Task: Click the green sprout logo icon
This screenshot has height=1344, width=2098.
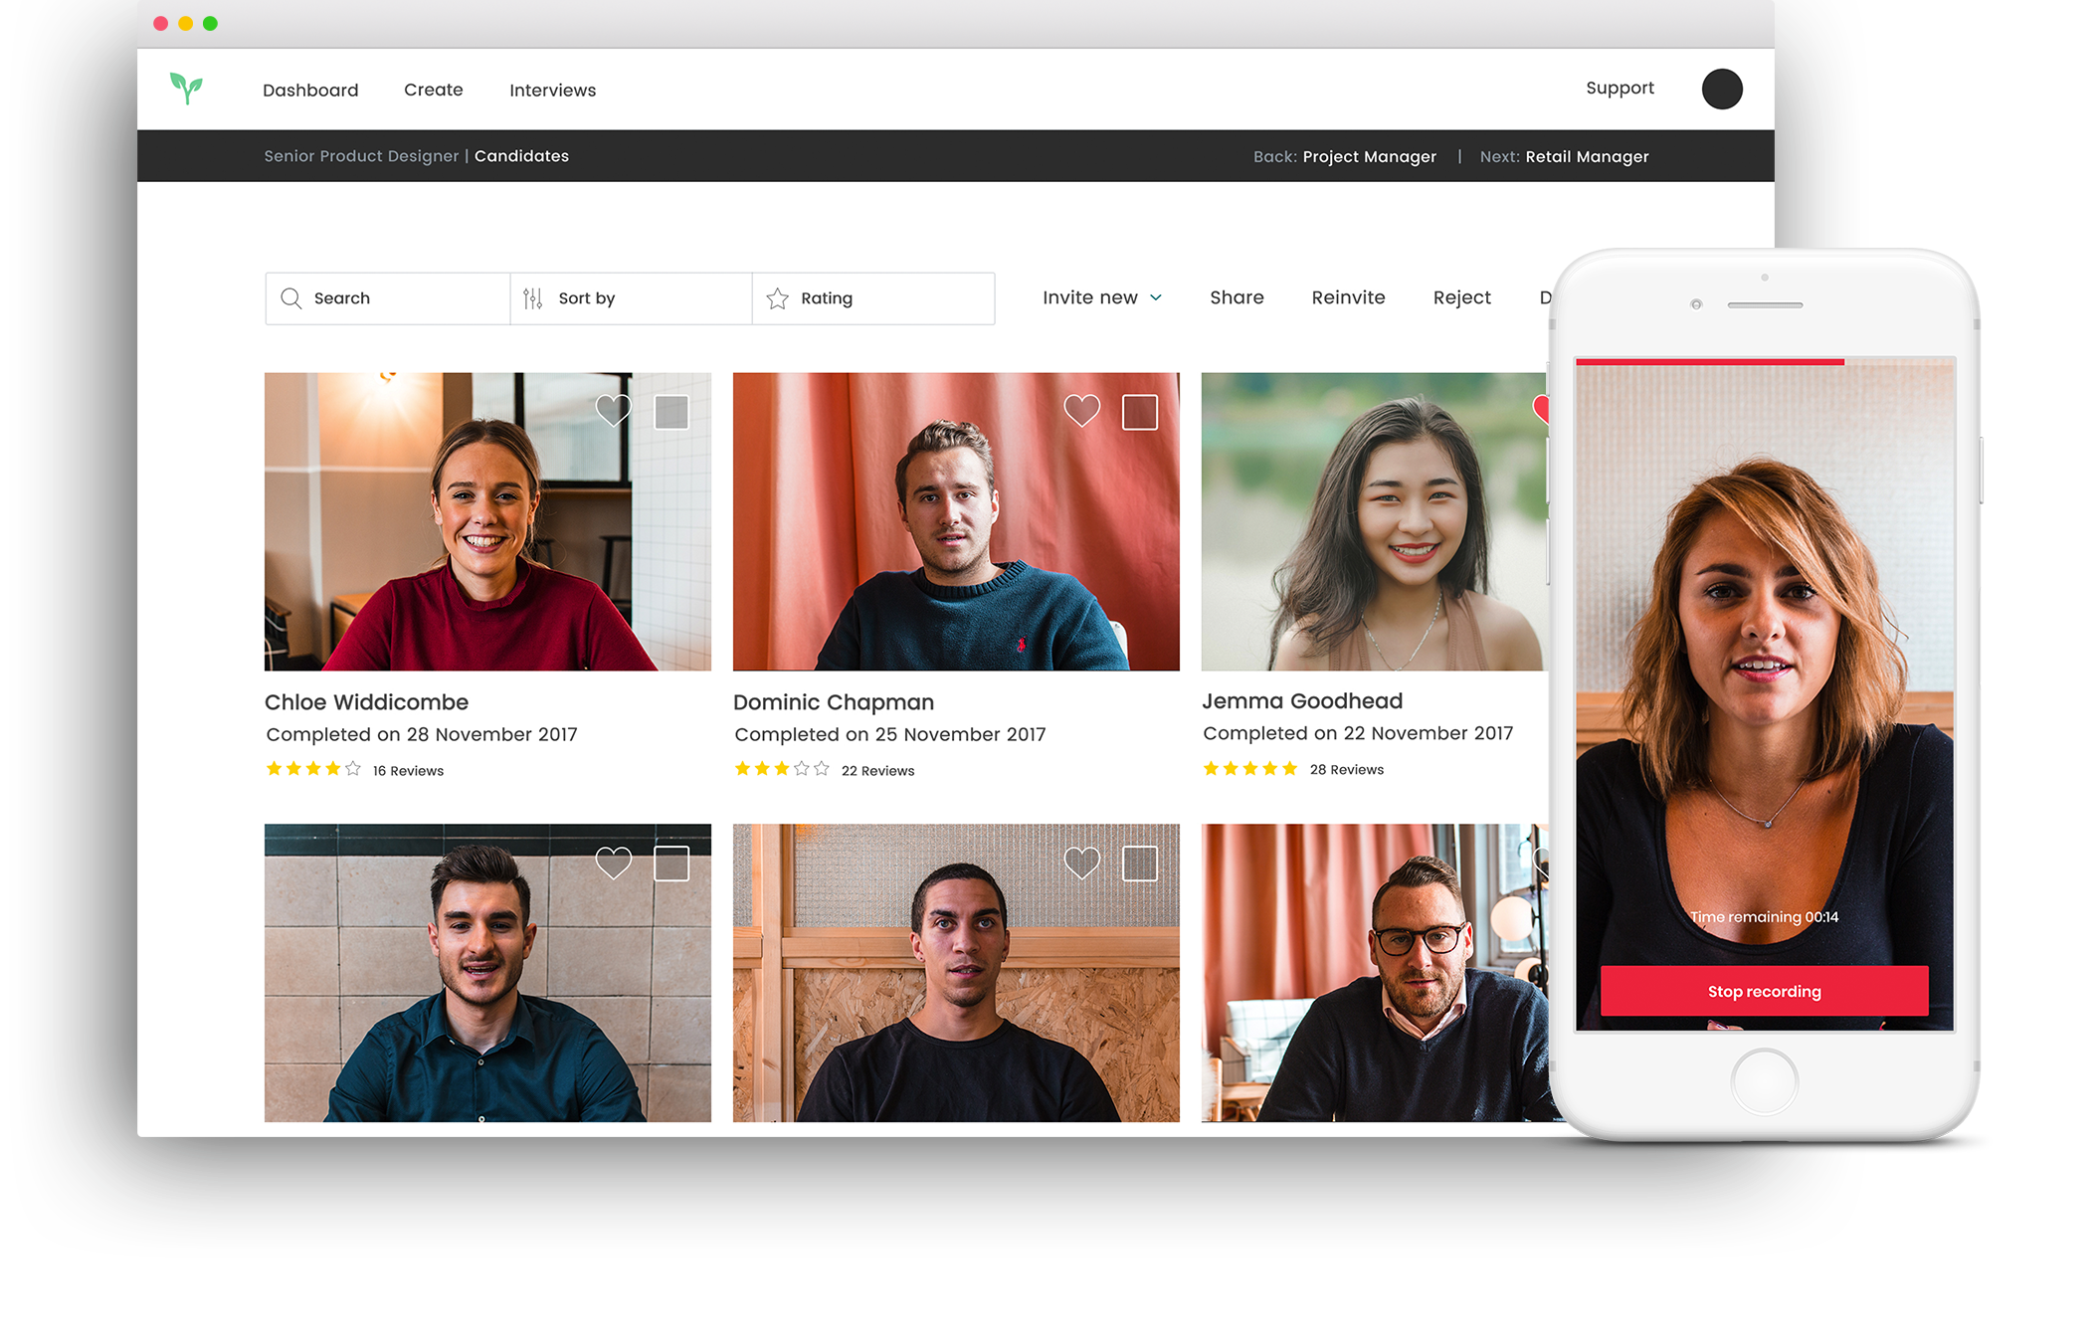Action: pyautogui.click(x=186, y=89)
